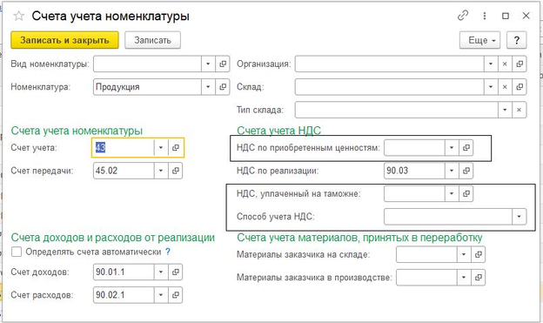Open Материалы заказчика в производстве record icon

click(479, 277)
